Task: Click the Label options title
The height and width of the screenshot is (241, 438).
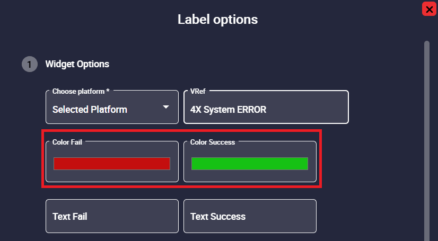Action: point(217,20)
